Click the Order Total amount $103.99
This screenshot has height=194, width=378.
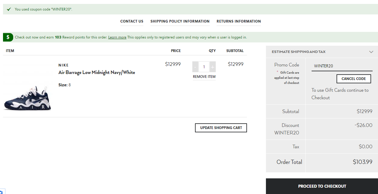[363, 162]
